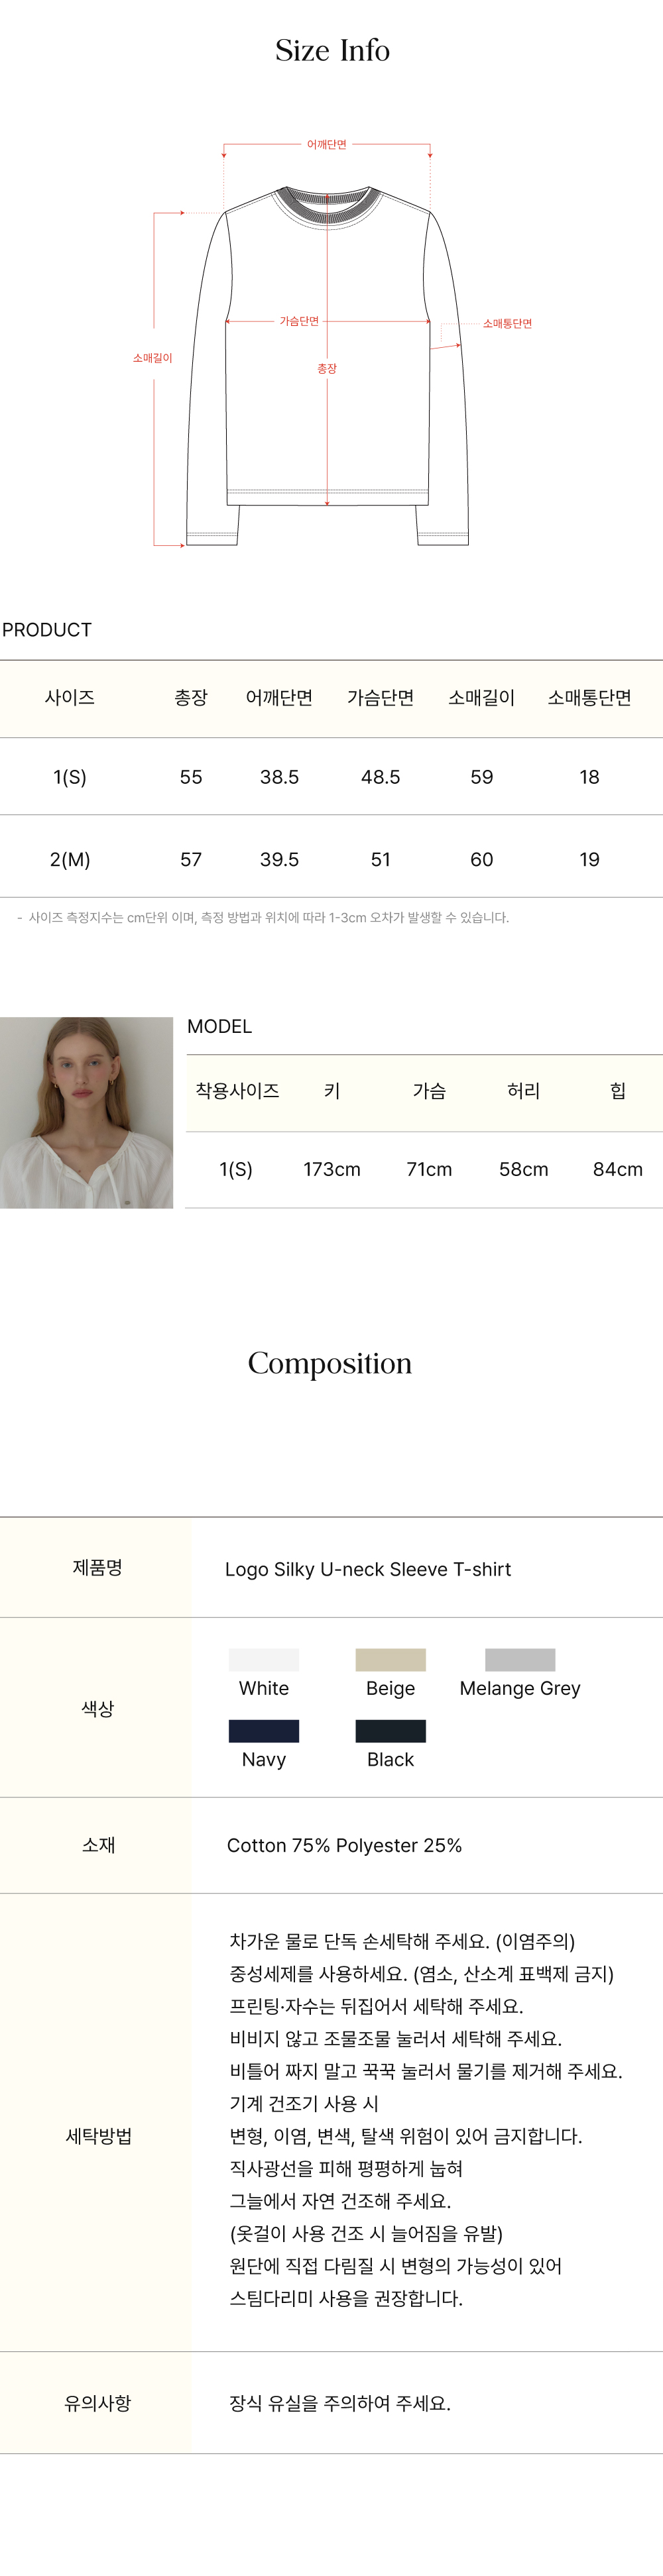The height and width of the screenshot is (2576, 663).
Task: Click the 1(S) size row label
Action: (x=70, y=777)
